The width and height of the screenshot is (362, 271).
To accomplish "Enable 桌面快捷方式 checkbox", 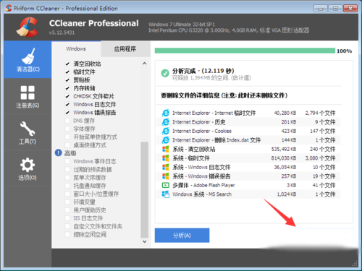I will (x=67, y=145).
